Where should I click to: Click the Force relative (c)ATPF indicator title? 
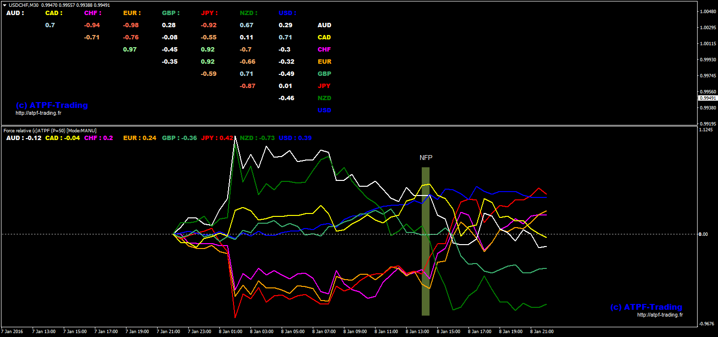pos(50,130)
